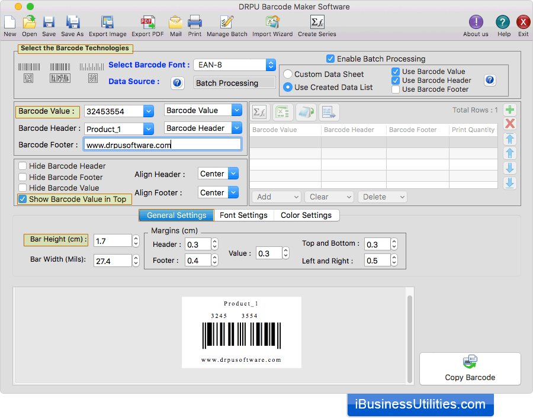533x418 pixels.
Task: Toggle Use Barcode Value checkbox
Action: point(396,72)
